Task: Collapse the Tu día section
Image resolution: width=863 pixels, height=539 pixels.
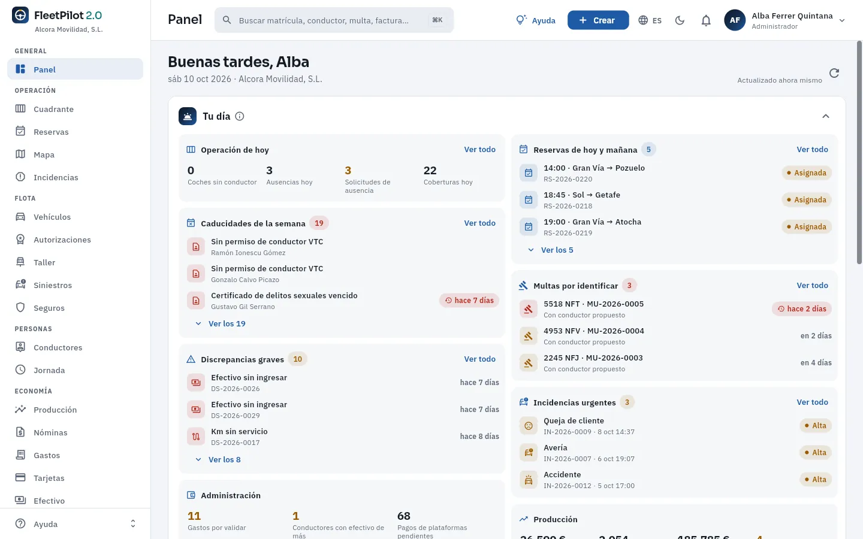Action: pyautogui.click(x=826, y=116)
